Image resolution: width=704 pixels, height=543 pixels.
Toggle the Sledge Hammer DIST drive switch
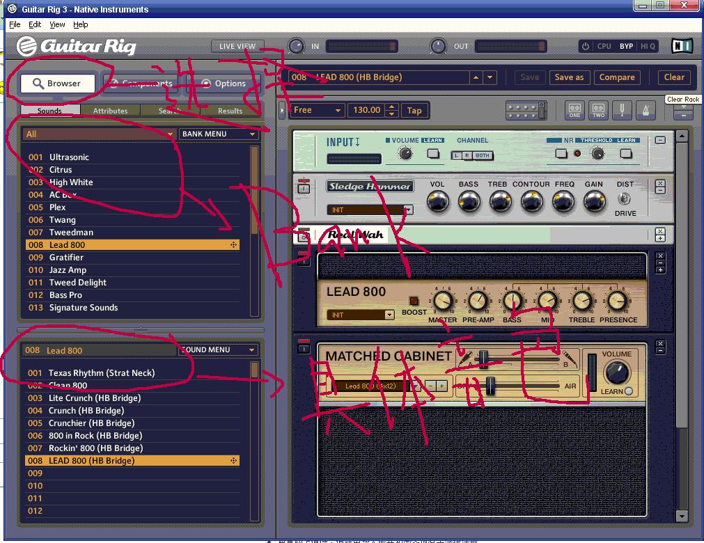625,198
